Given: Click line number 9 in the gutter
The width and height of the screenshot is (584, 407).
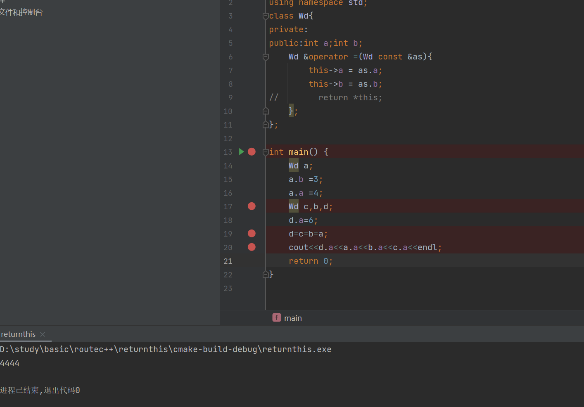Looking at the screenshot, I should pos(230,98).
